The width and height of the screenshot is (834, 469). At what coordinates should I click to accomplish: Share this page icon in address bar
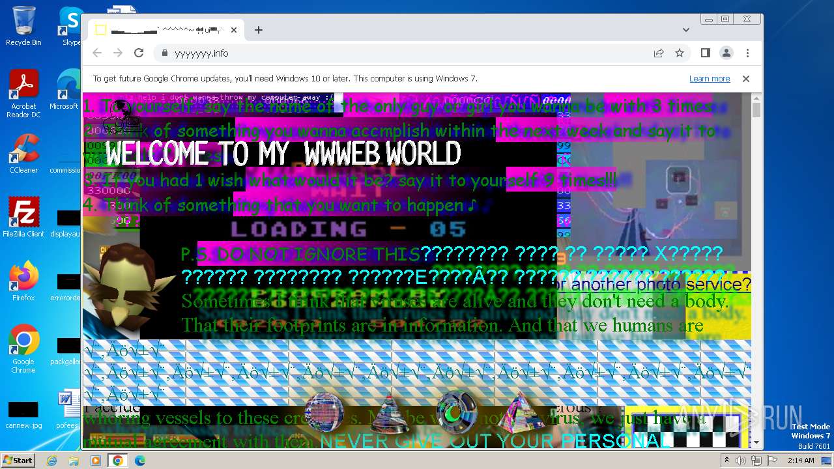coord(659,53)
